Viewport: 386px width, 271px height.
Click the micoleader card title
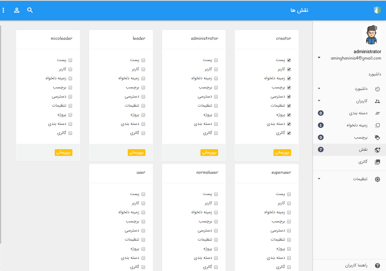click(x=61, y=39)
